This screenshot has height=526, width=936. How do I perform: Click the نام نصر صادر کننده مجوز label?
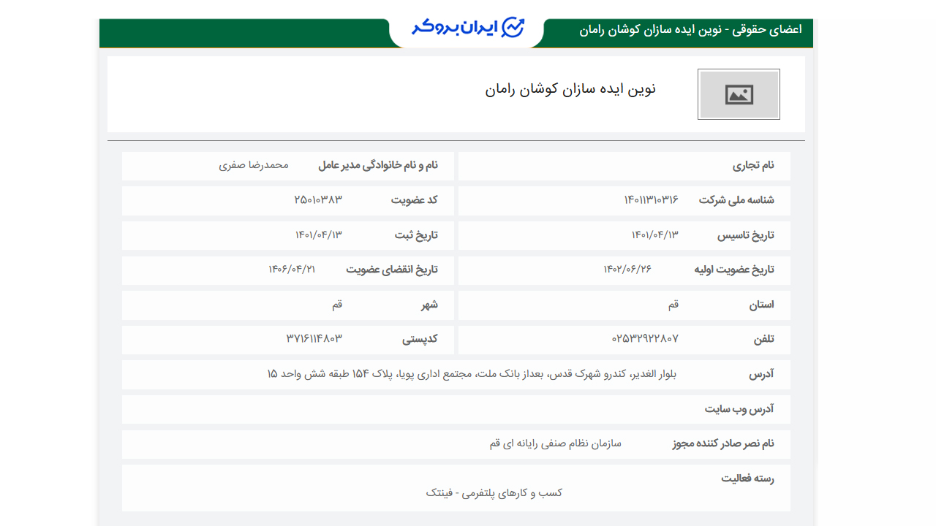(723, 444)
